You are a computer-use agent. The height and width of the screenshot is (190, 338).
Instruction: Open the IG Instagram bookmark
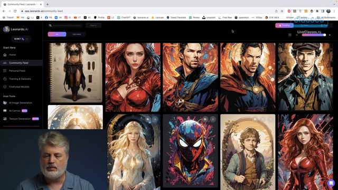(68, 17)
